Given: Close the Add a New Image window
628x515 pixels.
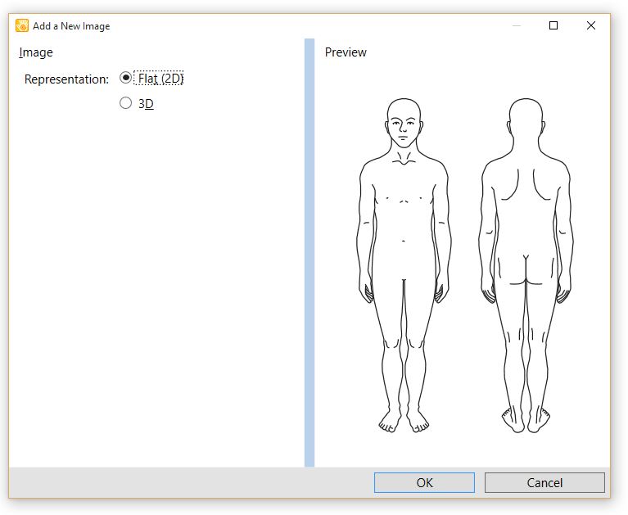Looking at the screenshot, I should click(590, 25).
